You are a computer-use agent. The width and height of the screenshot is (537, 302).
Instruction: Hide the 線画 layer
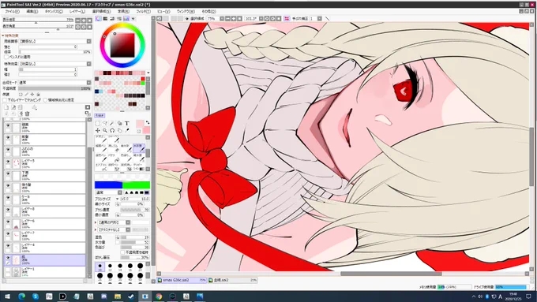coord(8,125)
